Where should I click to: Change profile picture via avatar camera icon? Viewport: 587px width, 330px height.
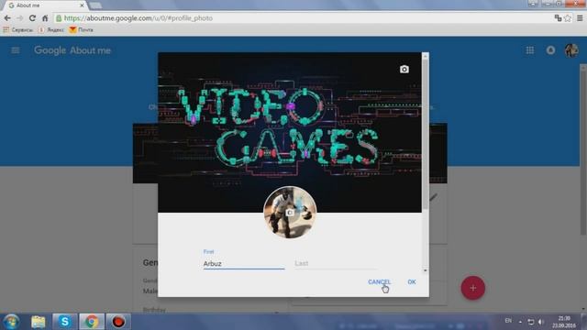pyautogui.click(x=290, y=213)
